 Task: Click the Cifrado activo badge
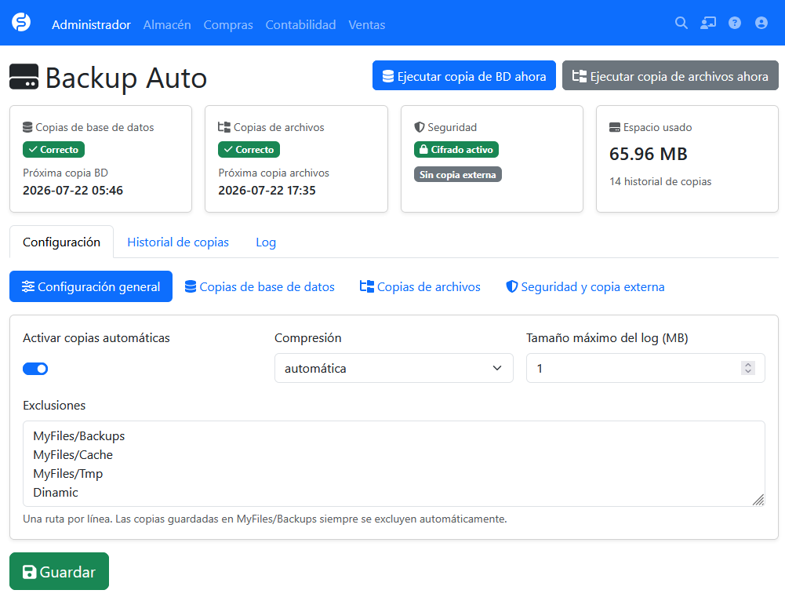point(456,149)
